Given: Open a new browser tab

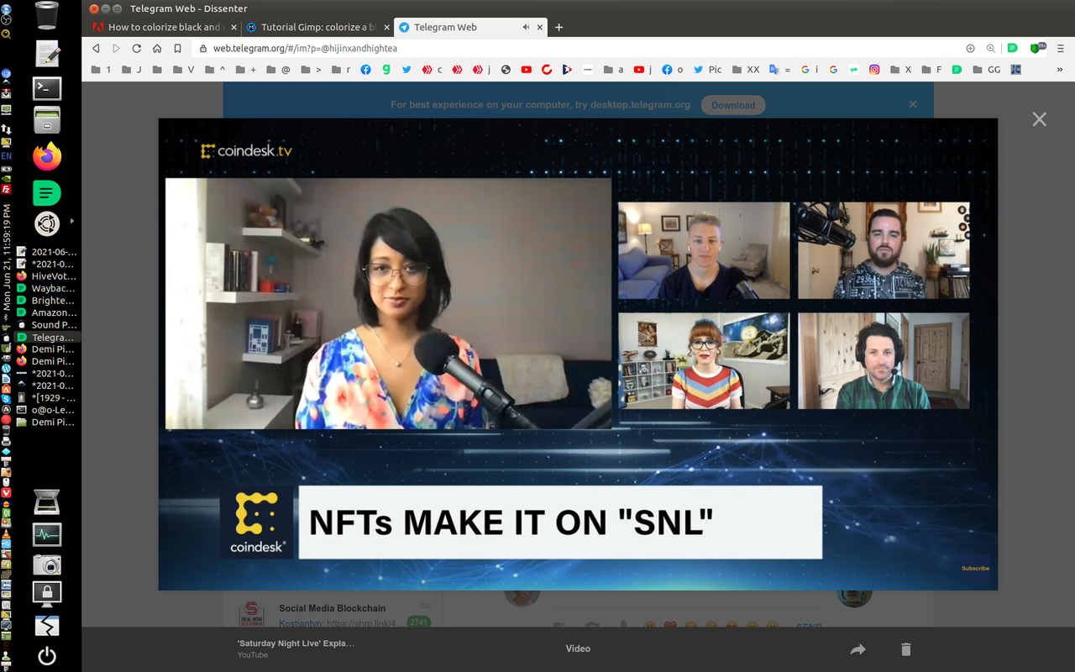Looking at the screenshot, I should [x=558, y=27].
